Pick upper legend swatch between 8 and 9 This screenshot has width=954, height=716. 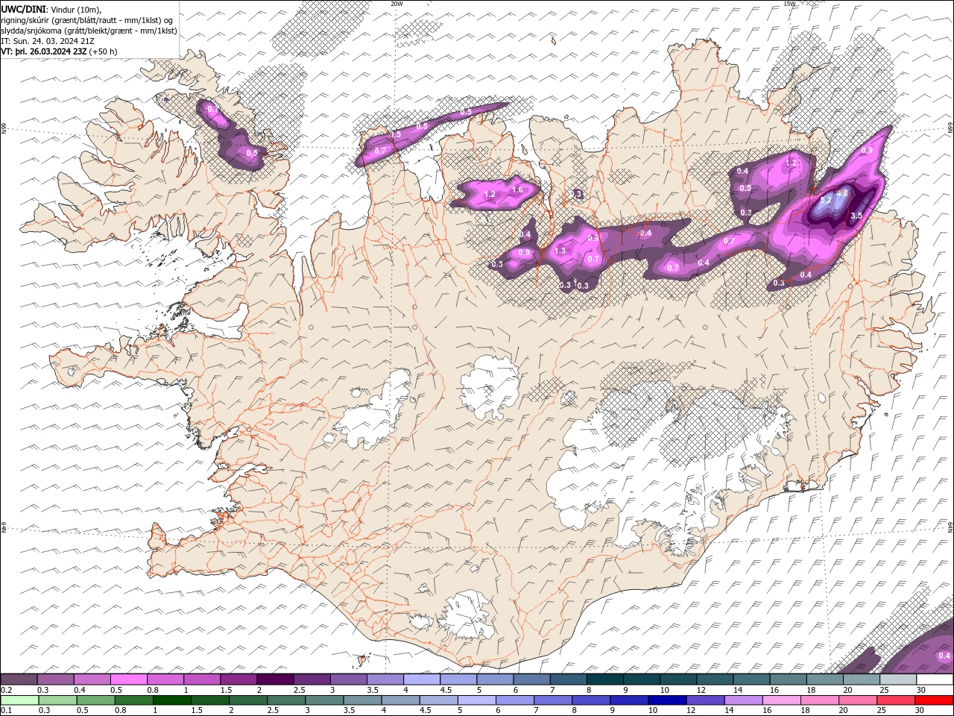pyautogui.click(x=604, y=679)
